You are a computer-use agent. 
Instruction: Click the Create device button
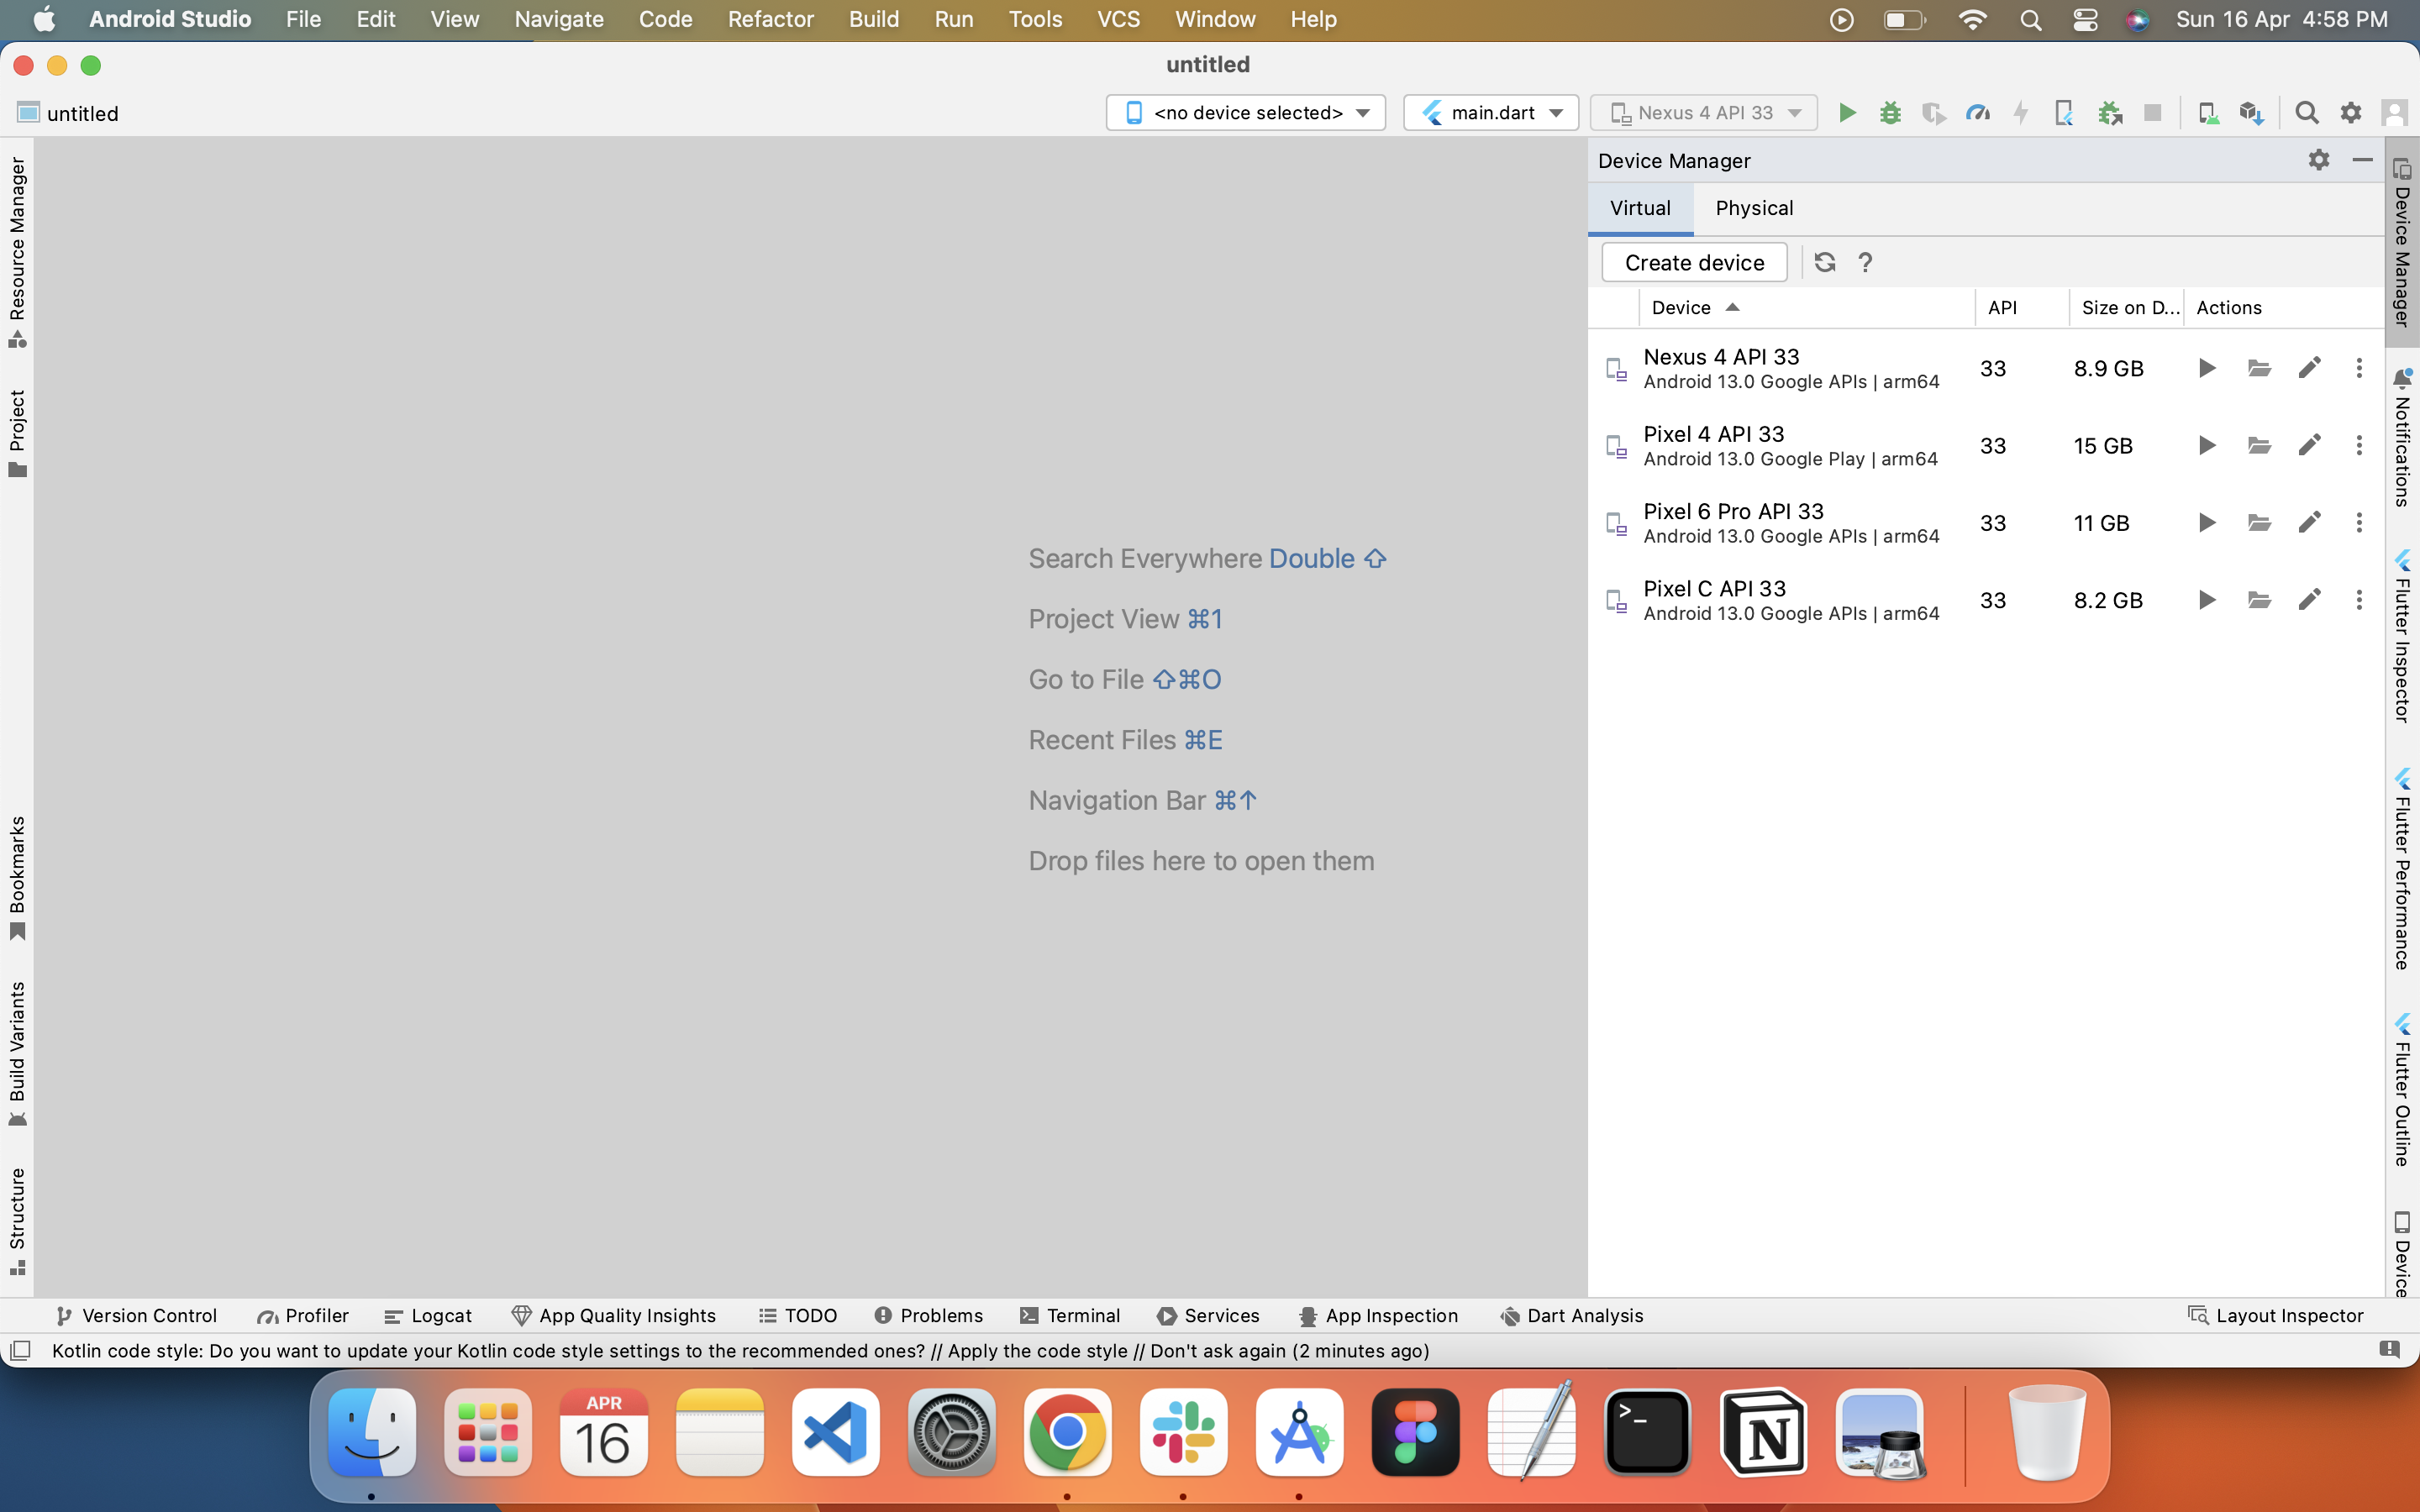click(1694, 262)
